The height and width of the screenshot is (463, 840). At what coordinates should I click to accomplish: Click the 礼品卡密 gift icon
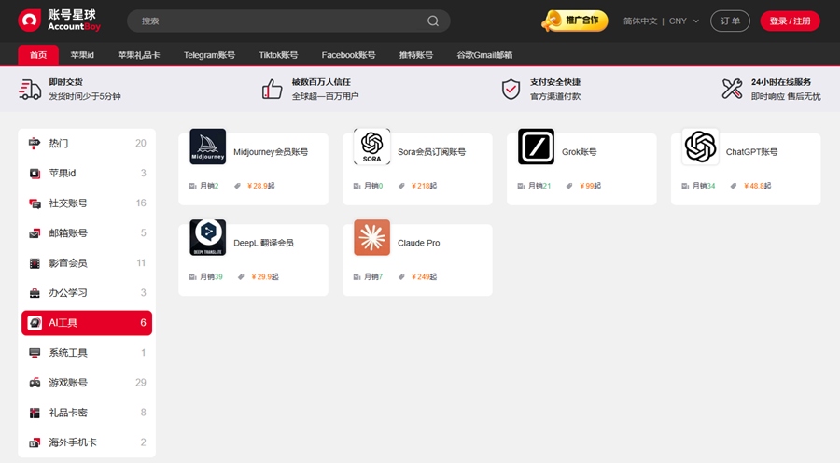coord(35,413)
